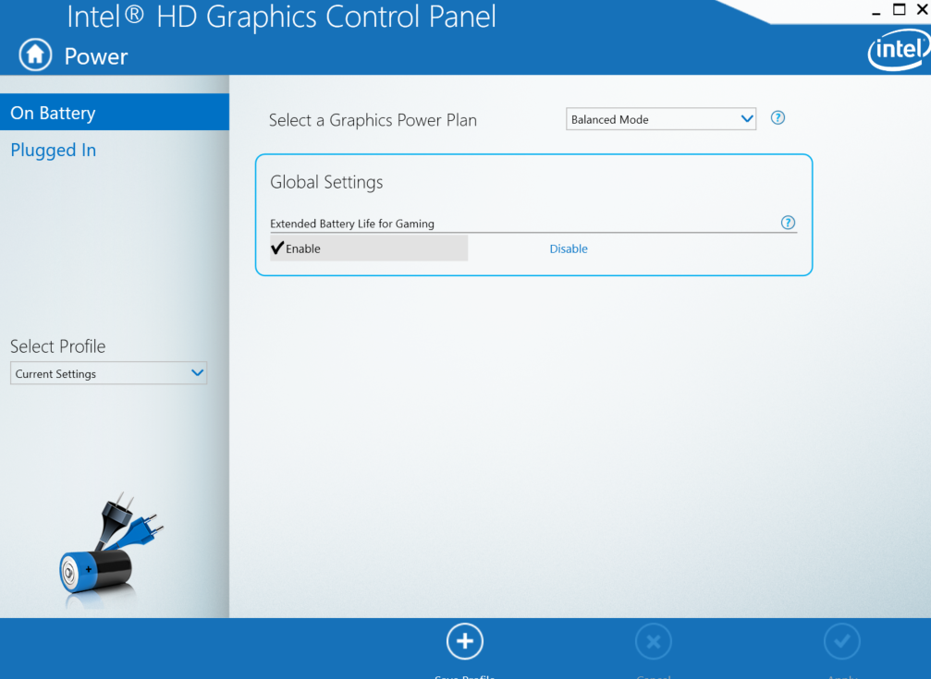Click the Global Settings heading
This screenshot has height=679, width=931.
tap(326, 182)
